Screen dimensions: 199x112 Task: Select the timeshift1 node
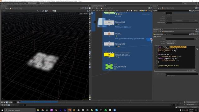click(x=109, y=44)
